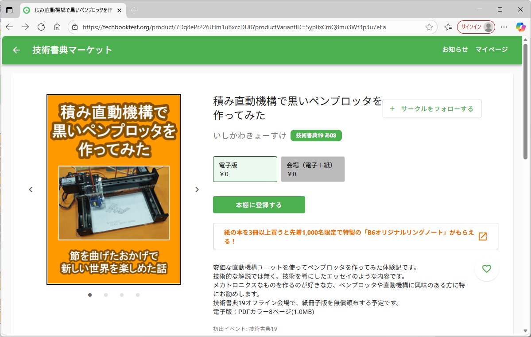Click the サインイン button
The image size is (531, 337).
(x=476, y=27)
